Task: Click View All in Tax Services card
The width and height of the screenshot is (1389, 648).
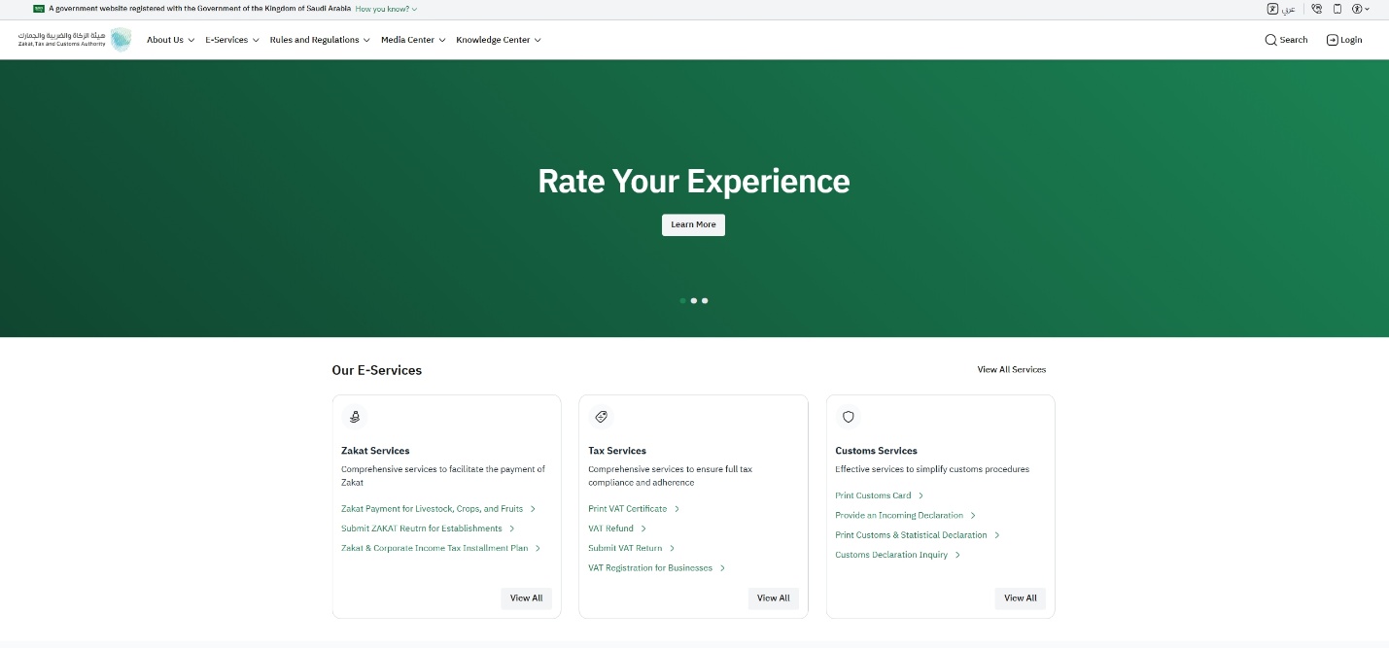Action: [773, 598]
